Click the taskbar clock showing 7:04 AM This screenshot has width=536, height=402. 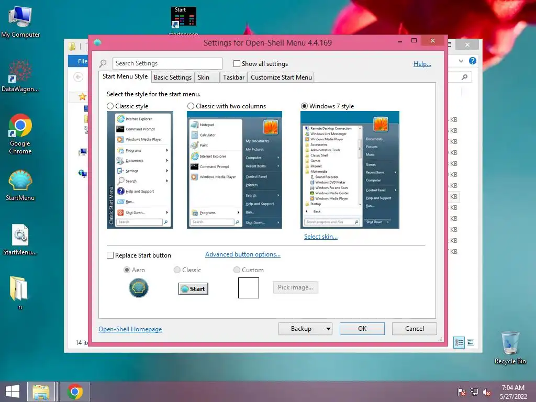513,392
